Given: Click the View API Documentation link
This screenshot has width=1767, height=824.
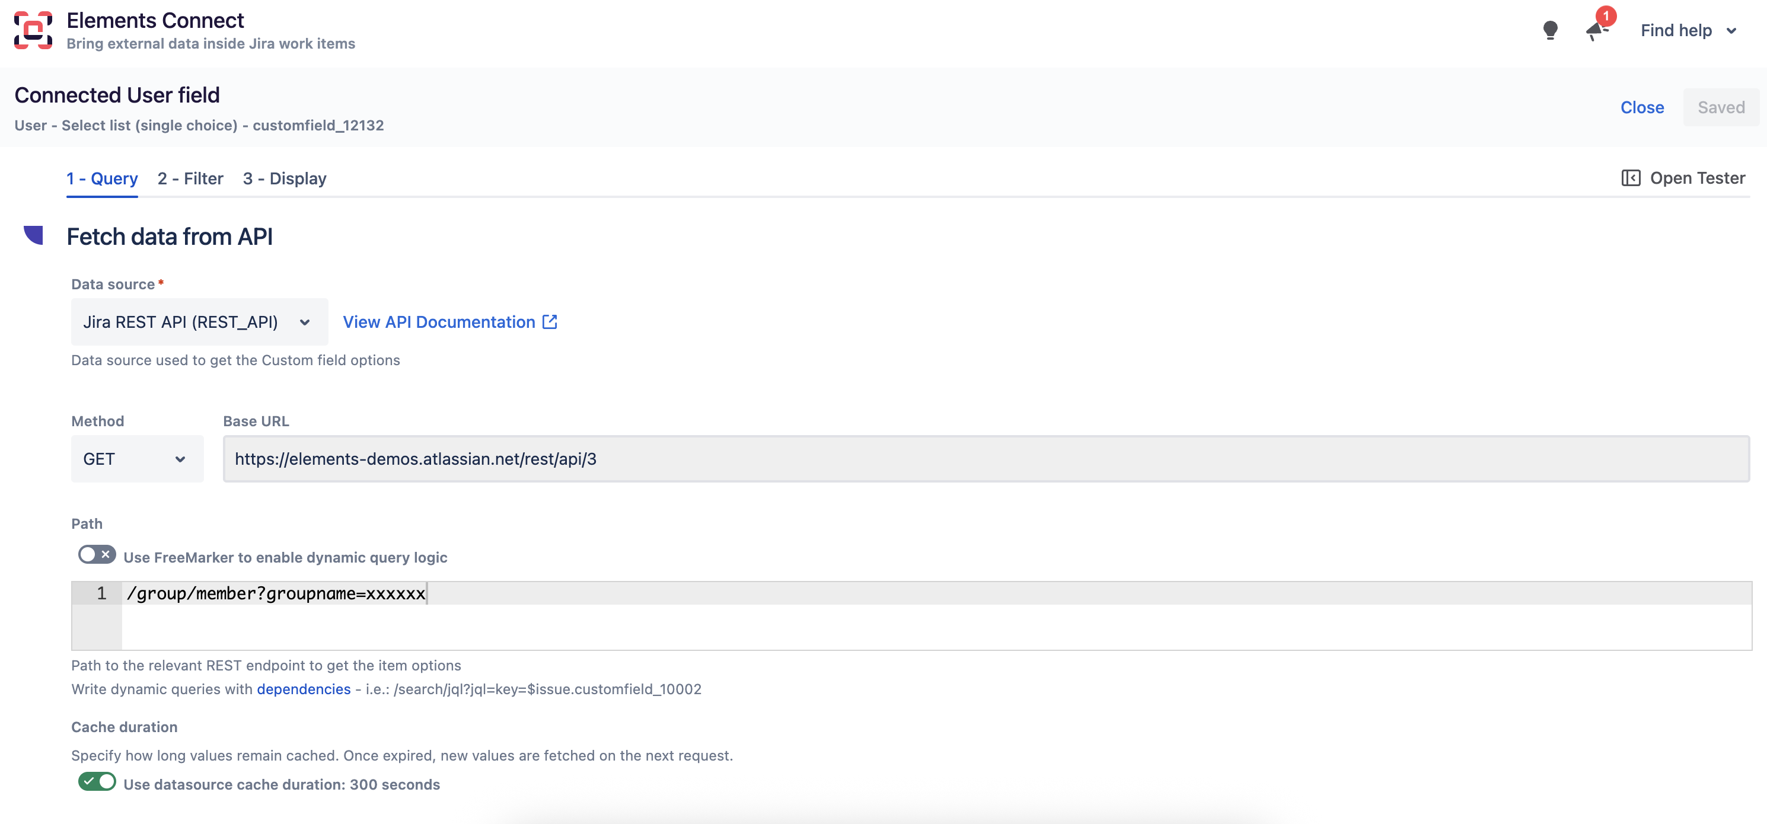Looking at the screenshot, I should [439, 321].
